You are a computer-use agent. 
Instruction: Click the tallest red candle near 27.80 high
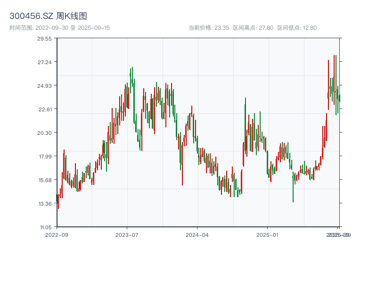(334, 80)
